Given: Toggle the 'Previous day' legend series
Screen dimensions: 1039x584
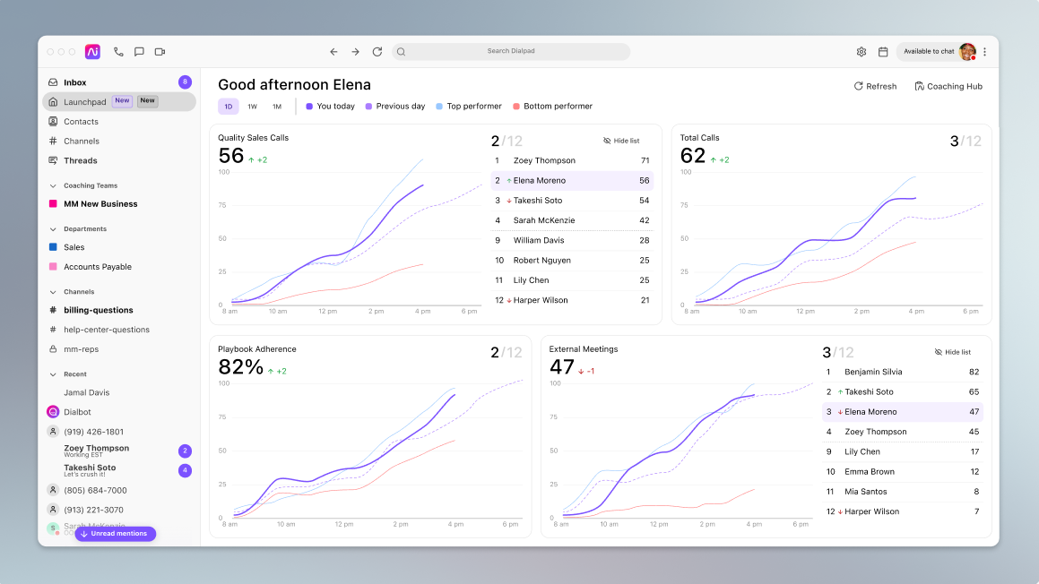Looking at the screenshot, I should (395, 106).
